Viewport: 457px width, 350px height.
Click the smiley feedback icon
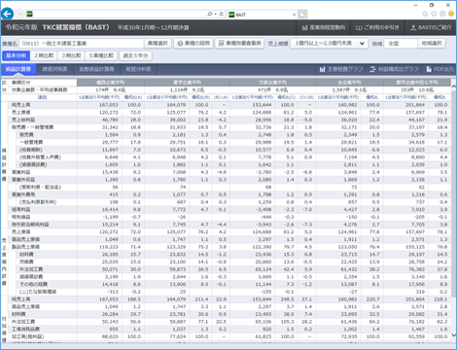(x=451, y=14)
